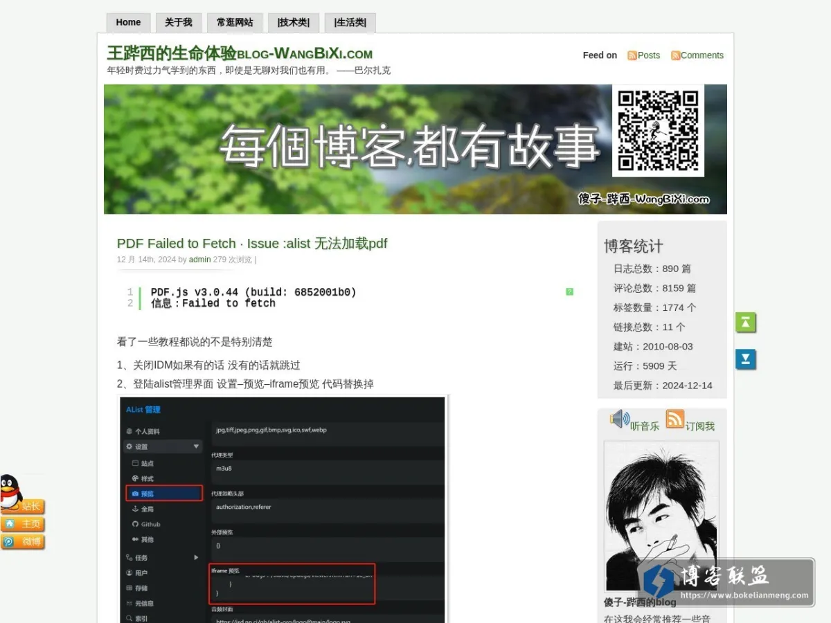Screen dimensions: 831x623
Task: Open the 关于我 navigation tab
Action: (x=179, y=22)
